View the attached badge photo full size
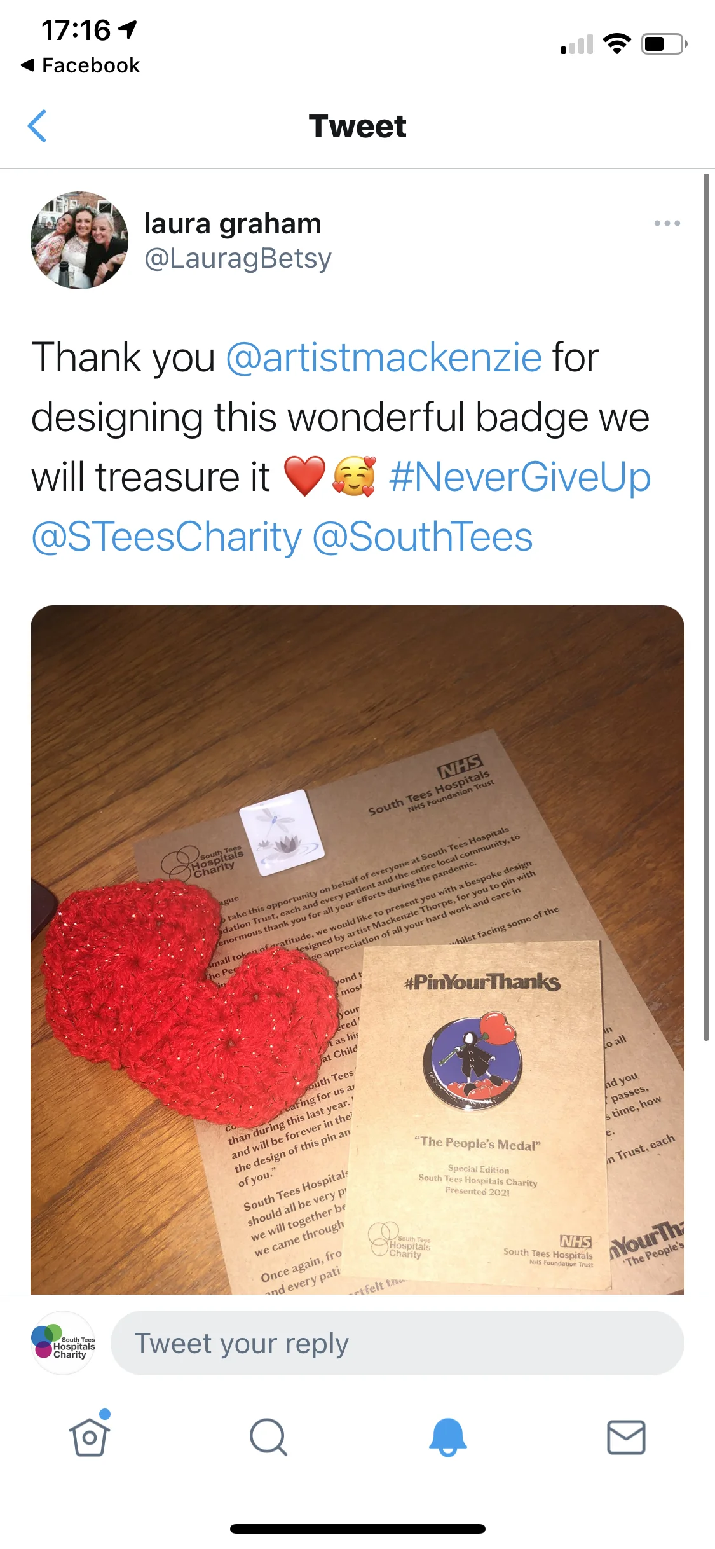 pyautogui.click(x=357, y=950)
